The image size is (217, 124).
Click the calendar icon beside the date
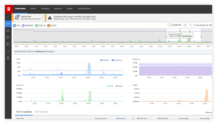point(195,25)
